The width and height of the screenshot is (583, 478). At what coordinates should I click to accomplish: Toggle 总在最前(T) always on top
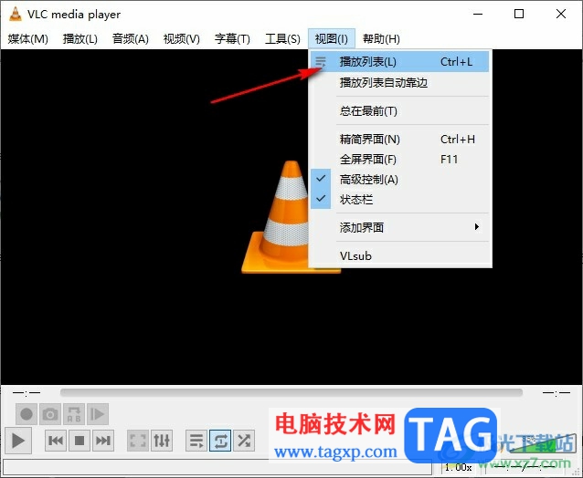click(x=399, y=110)
